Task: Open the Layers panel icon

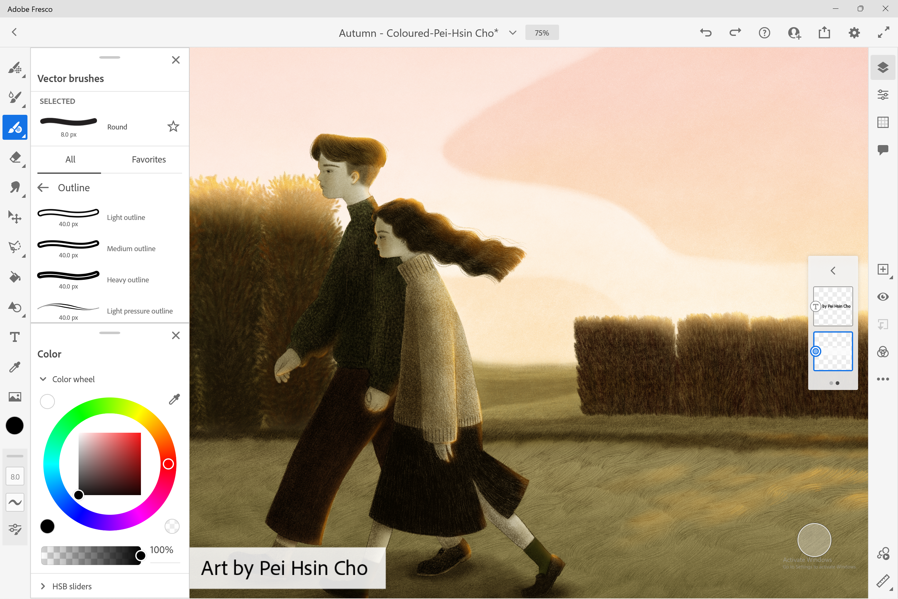Action: click(883, 67)
